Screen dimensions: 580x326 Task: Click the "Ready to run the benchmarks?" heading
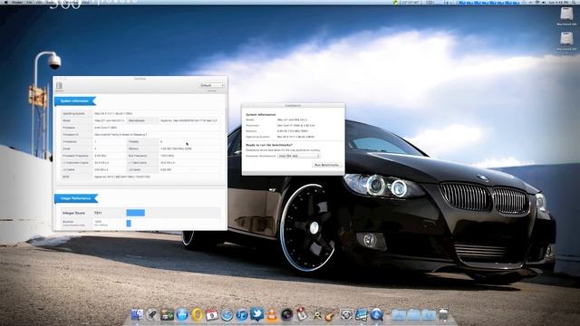(269, 145)
